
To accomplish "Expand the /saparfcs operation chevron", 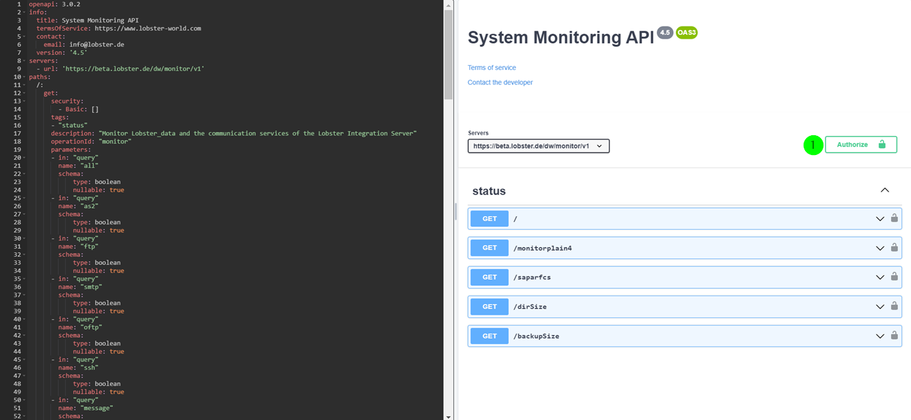I will pyautogui.click(x=880, y=277).
